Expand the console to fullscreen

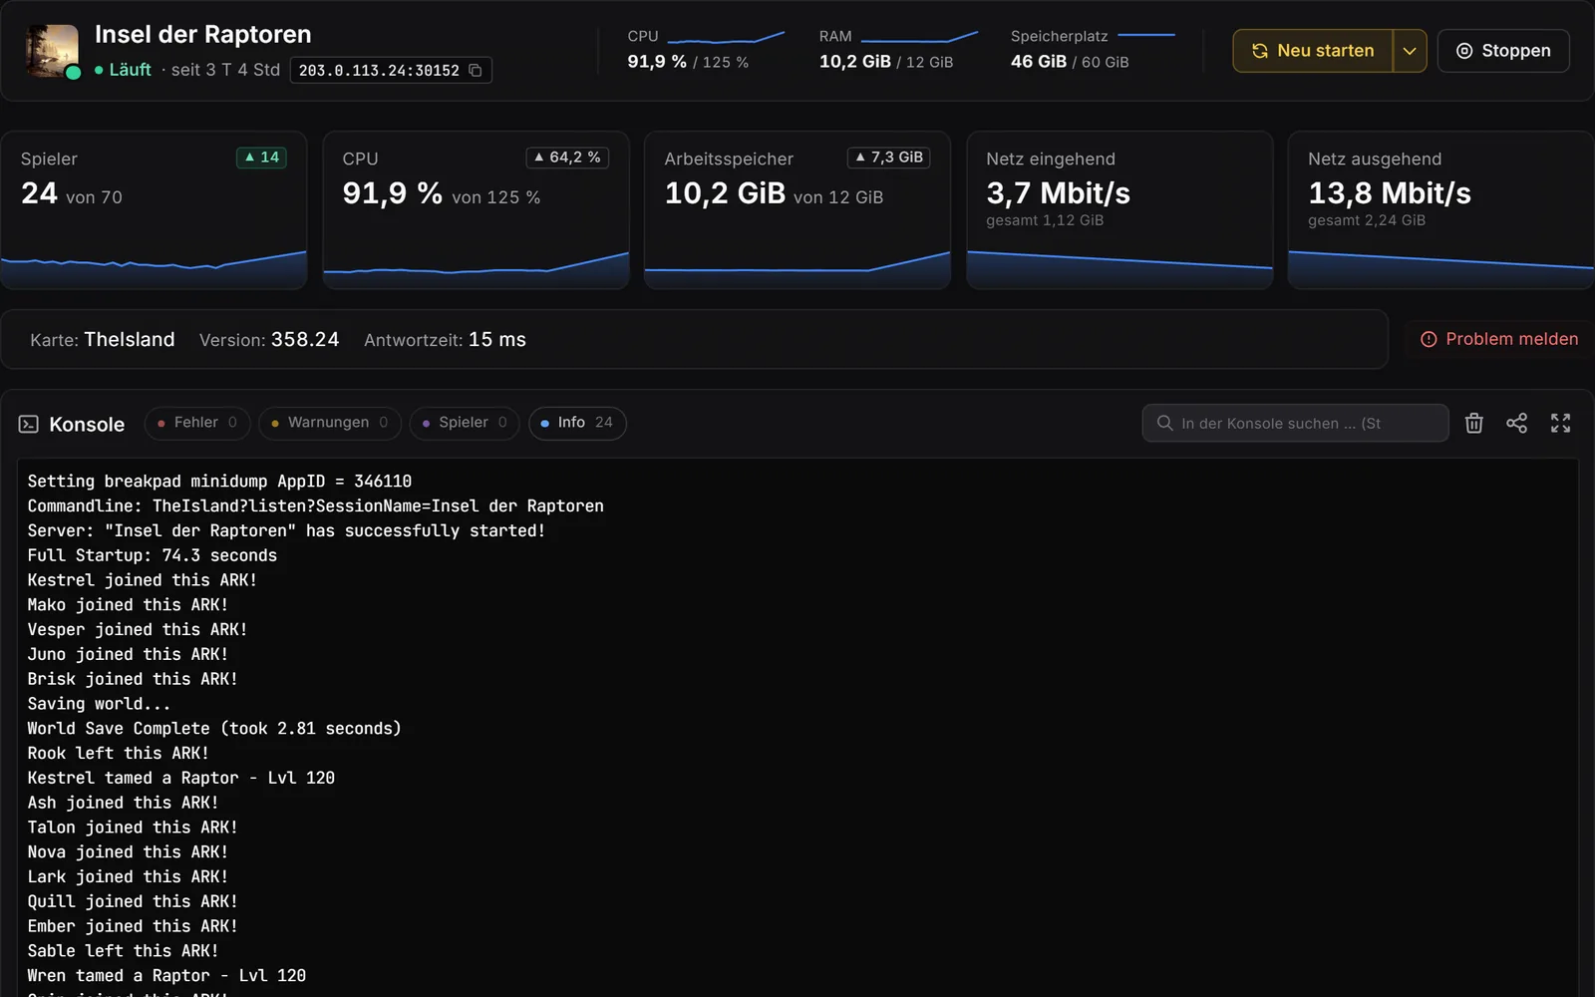coord(1560,423)
